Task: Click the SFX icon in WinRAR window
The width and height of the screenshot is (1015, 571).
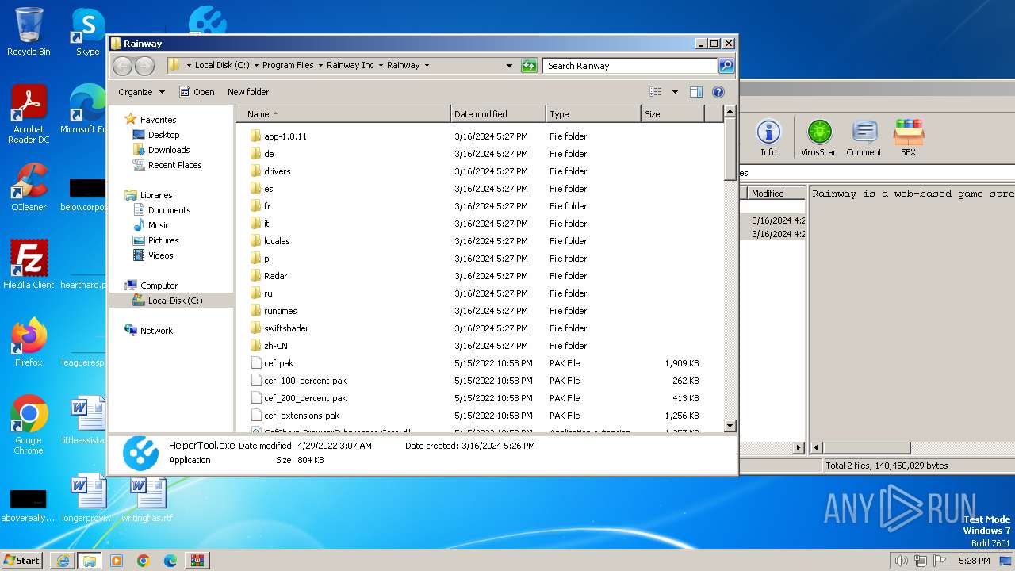Action: coord(908,138)
